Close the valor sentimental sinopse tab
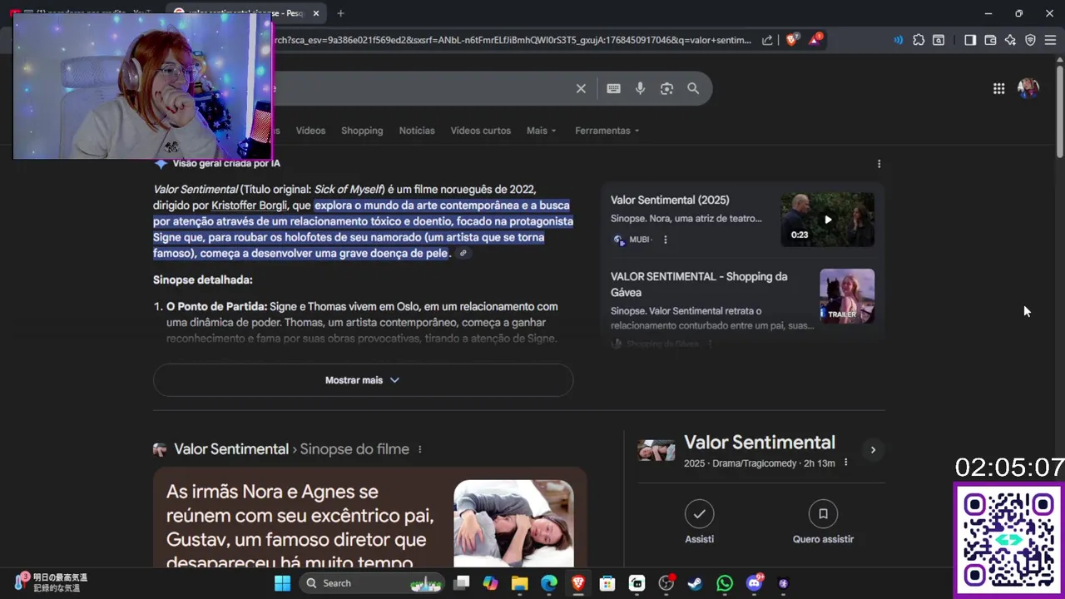The image size is (1065, 599). (x=316, y=13)
